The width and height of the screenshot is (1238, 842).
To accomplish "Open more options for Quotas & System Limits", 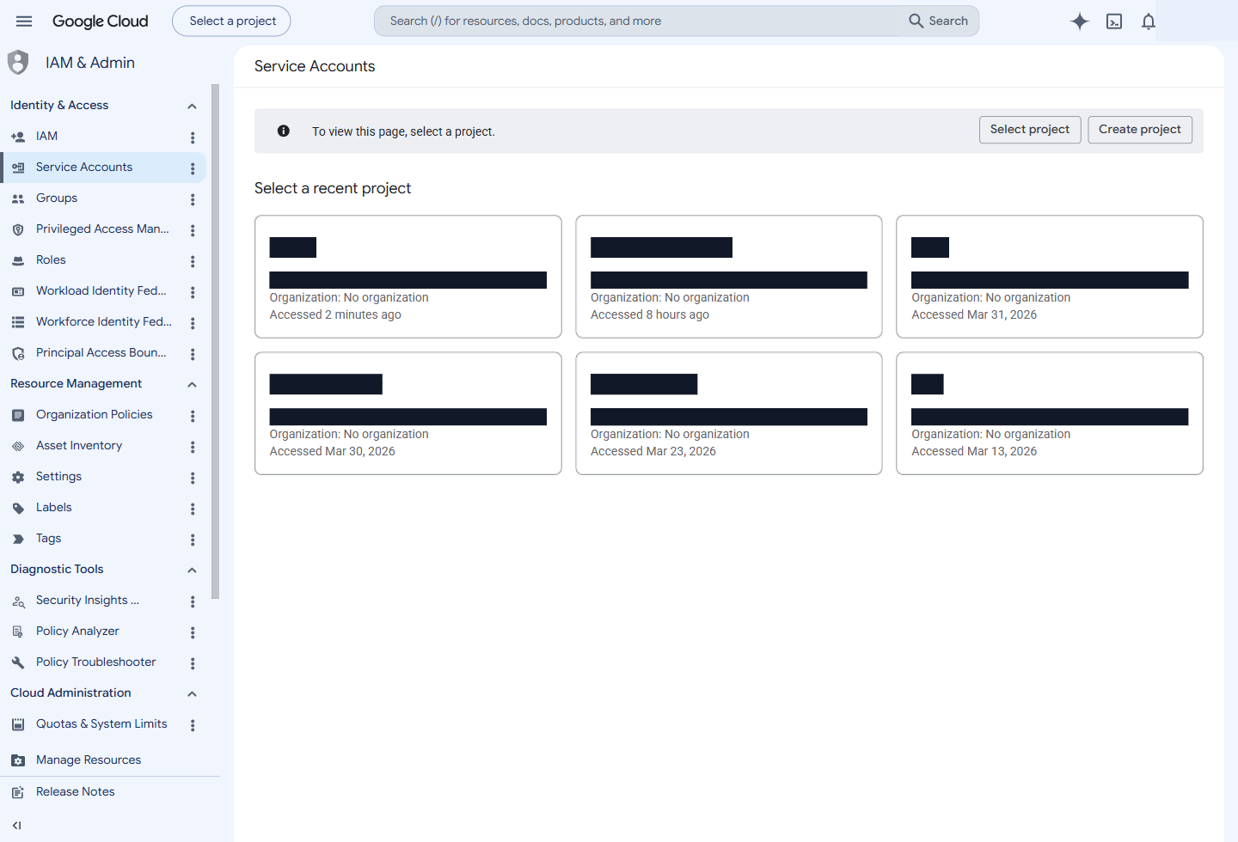I will 193,725.
